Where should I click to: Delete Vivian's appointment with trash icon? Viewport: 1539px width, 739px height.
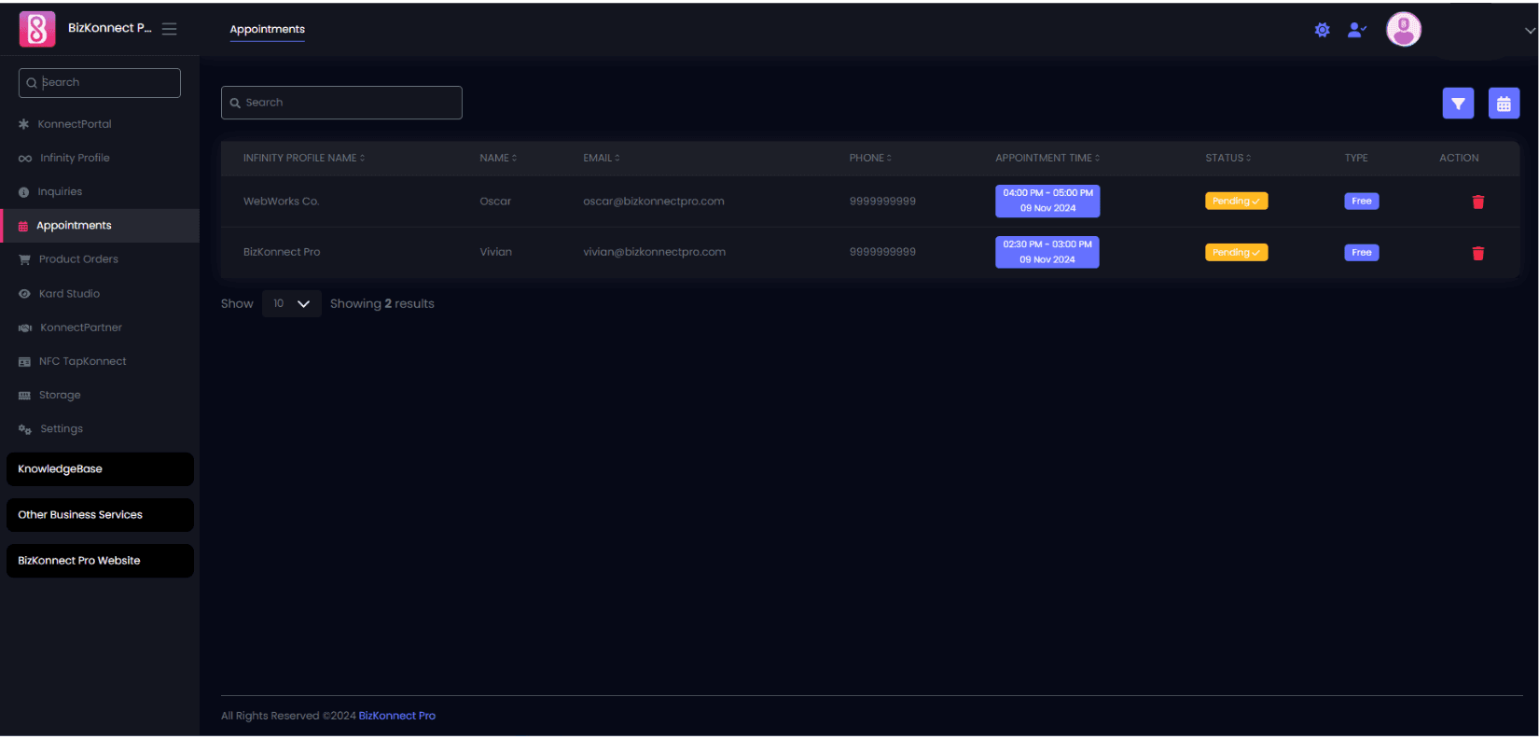pos(1477,253)
